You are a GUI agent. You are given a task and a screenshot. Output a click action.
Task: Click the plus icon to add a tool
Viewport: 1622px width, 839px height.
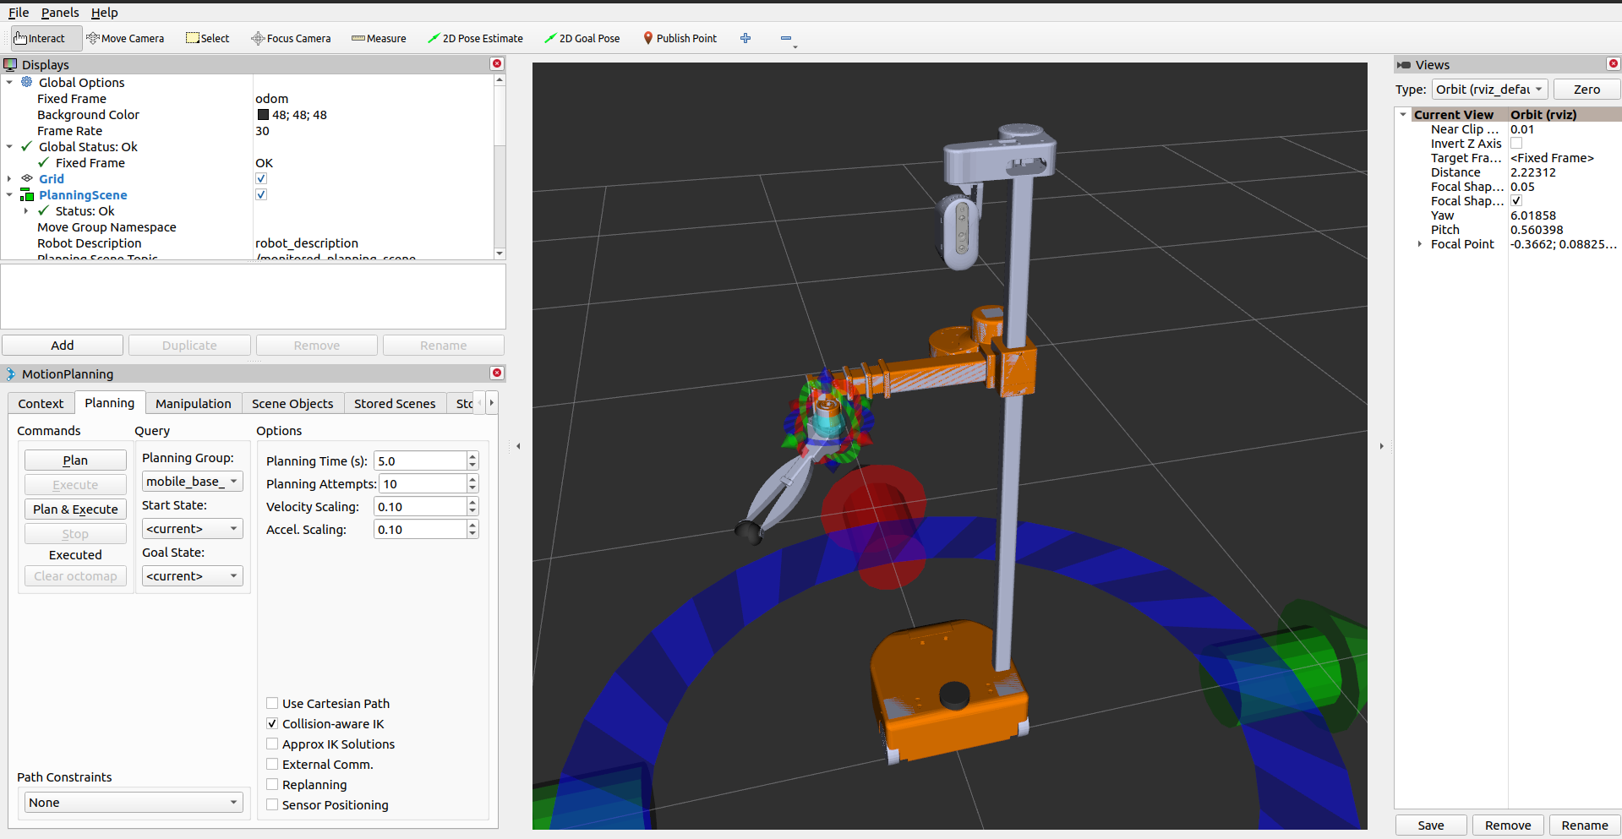coord(745,38)
